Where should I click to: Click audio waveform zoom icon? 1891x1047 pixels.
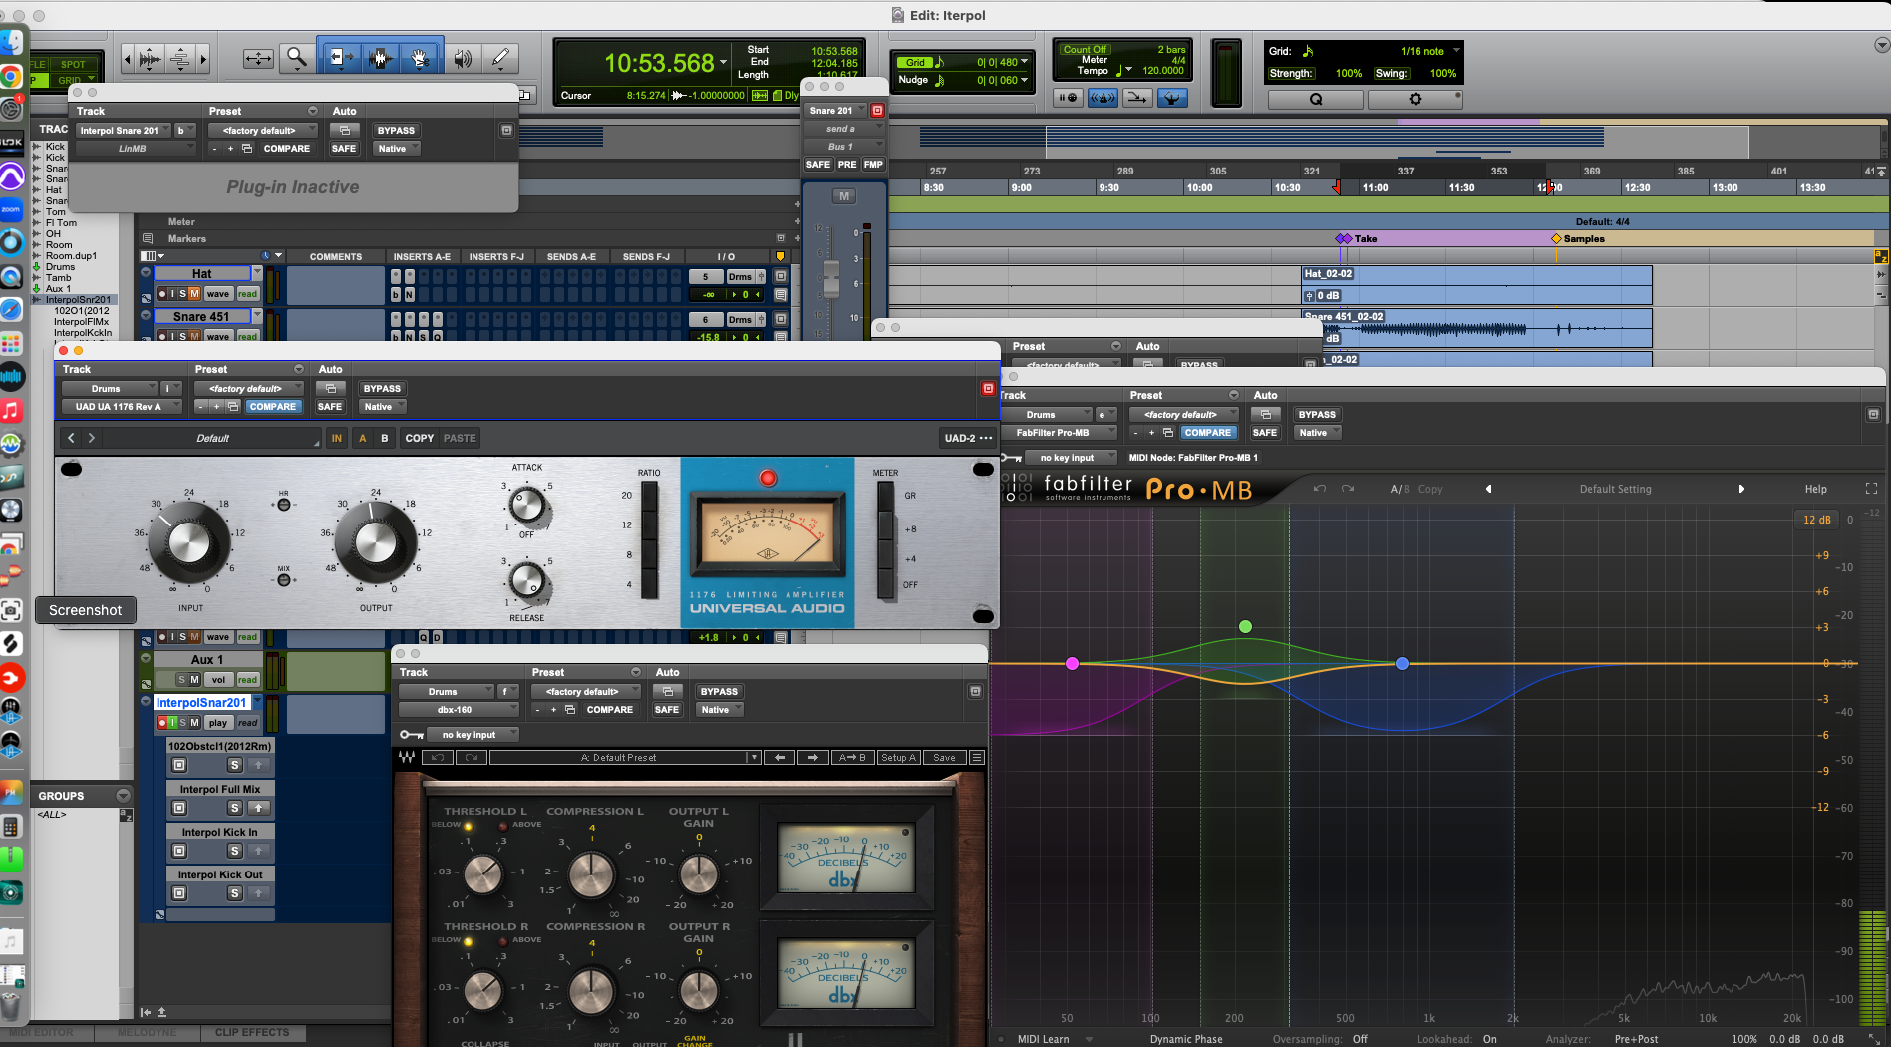(x=150, y=59)
